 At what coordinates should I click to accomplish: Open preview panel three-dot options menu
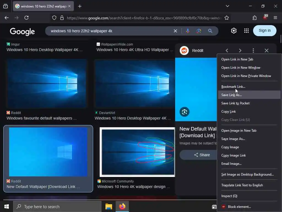[x=253, y=51]
